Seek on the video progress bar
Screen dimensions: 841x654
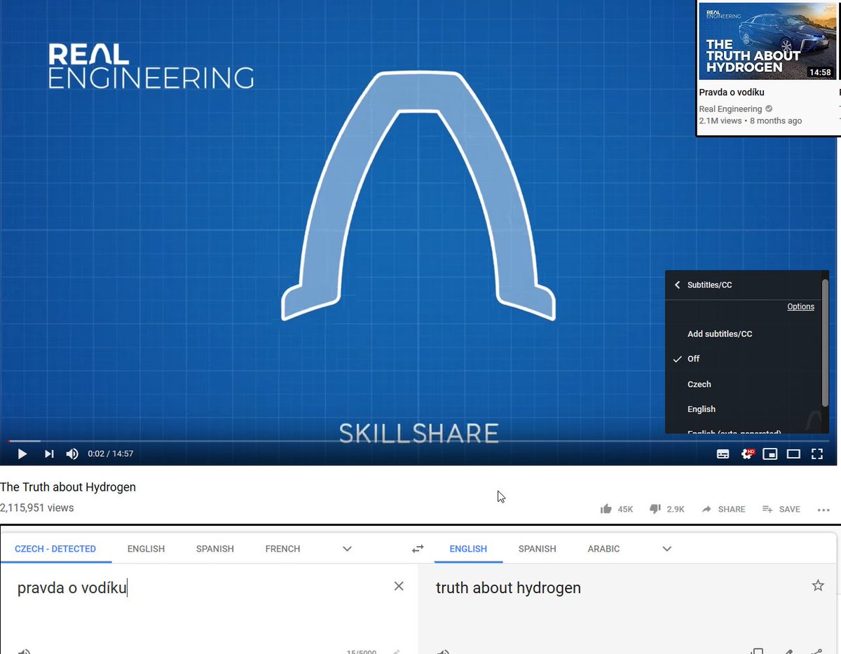418,441
